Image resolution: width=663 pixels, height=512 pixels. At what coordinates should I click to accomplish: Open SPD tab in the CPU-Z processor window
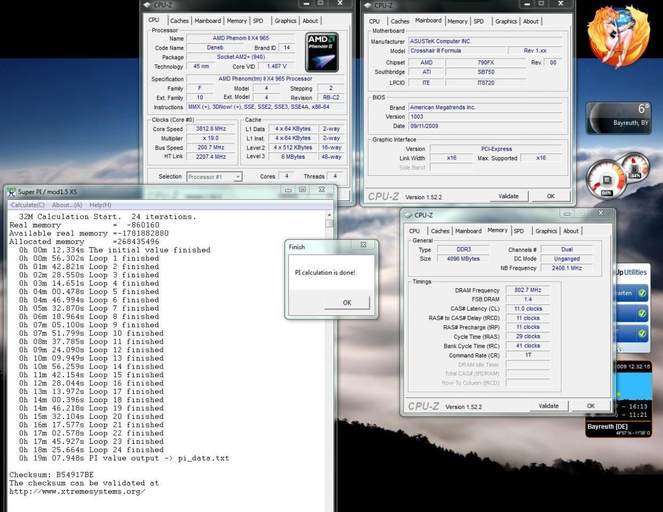tap(258, 21)
